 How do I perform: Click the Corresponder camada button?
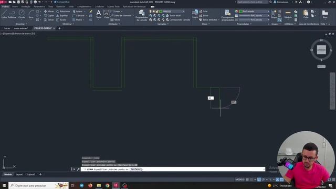178,20
